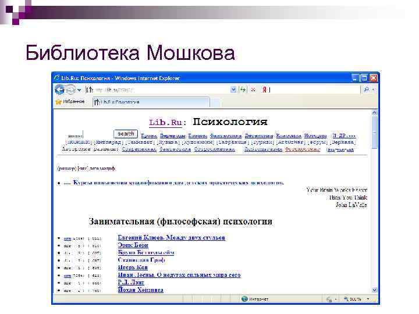Open the Фантастика section link in top row

(x=226, y=135)
